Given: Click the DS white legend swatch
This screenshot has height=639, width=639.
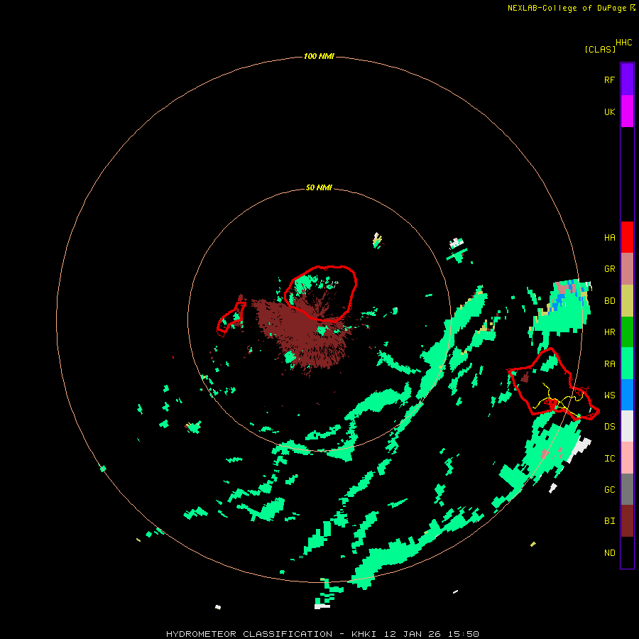Looking at the screenshot, I should tap(627, 426).
